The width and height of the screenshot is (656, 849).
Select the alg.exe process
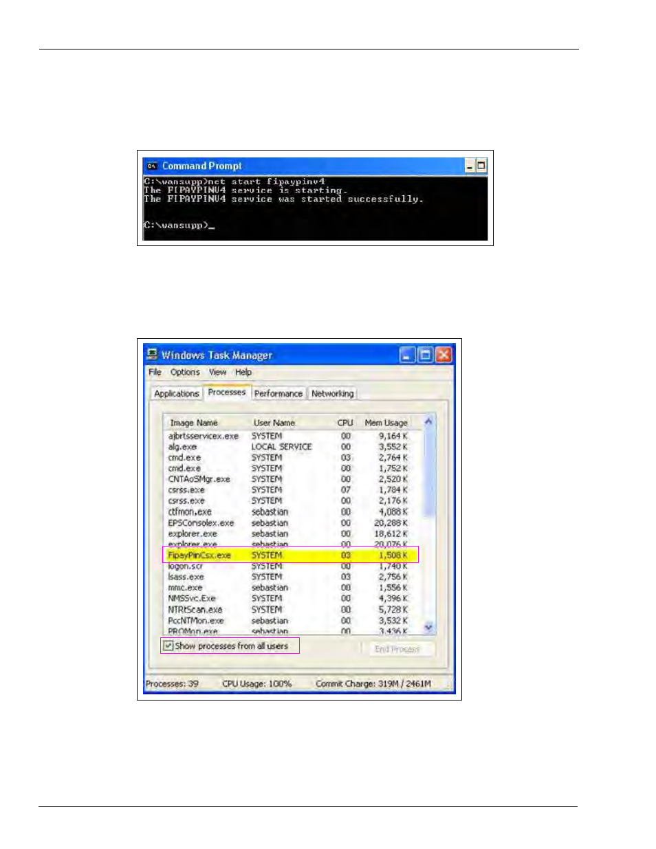pyautogui.click(x=182, y=447)
